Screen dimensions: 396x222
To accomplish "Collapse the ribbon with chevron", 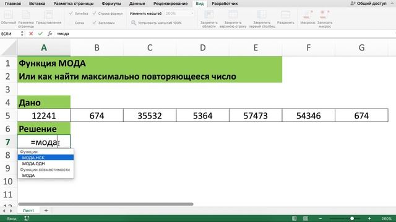I will (x=392, y=4).
